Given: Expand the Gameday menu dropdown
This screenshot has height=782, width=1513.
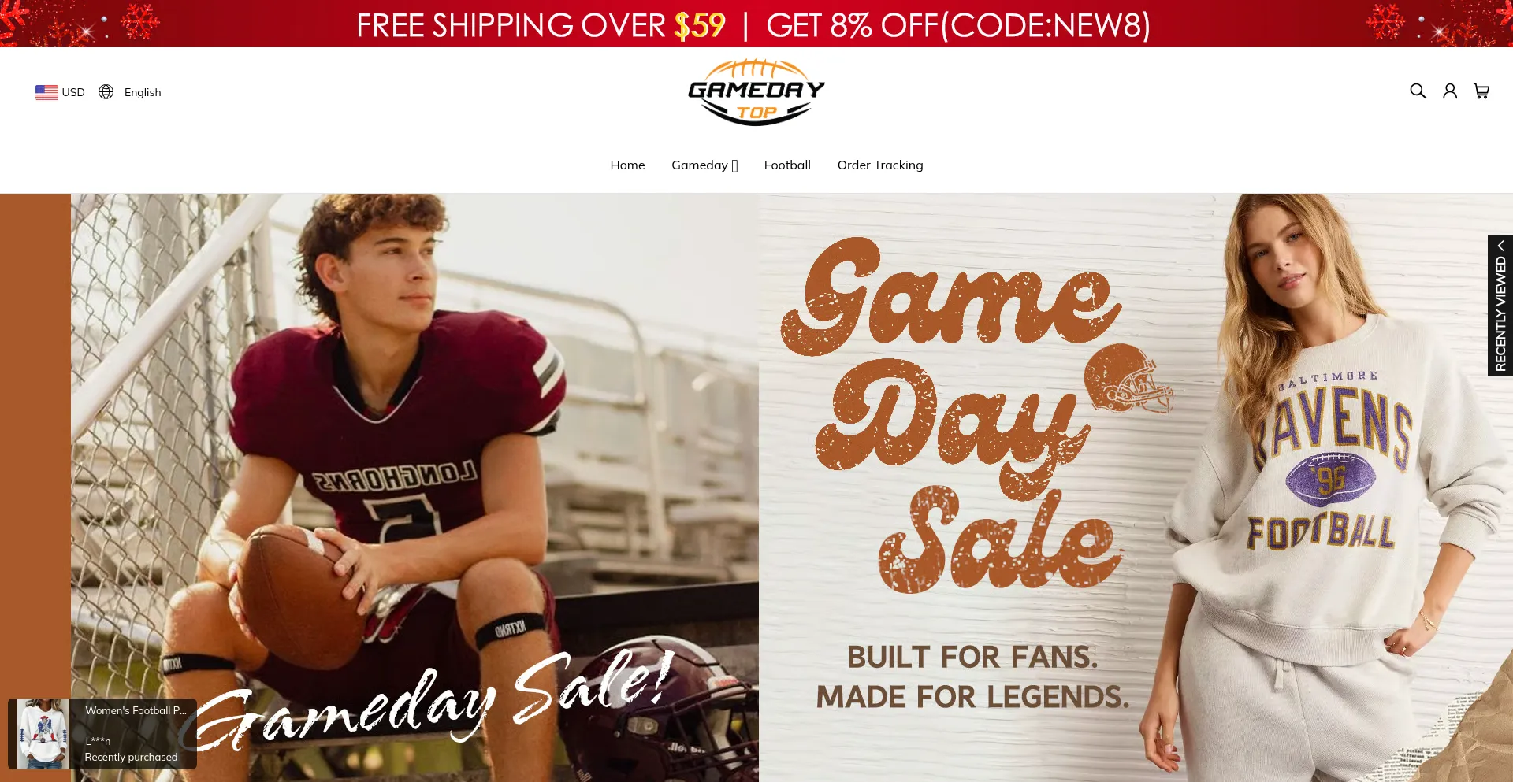Looking at the screenshot, I should (704, 165).
